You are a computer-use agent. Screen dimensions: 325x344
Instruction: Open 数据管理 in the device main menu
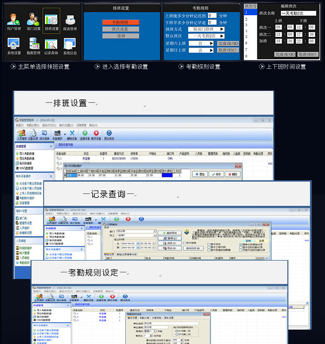[x=34, y=46]
